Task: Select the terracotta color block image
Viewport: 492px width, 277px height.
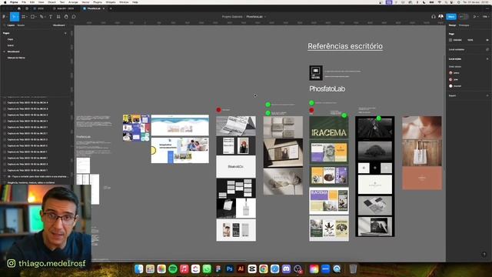Action: tap(422, 178)
